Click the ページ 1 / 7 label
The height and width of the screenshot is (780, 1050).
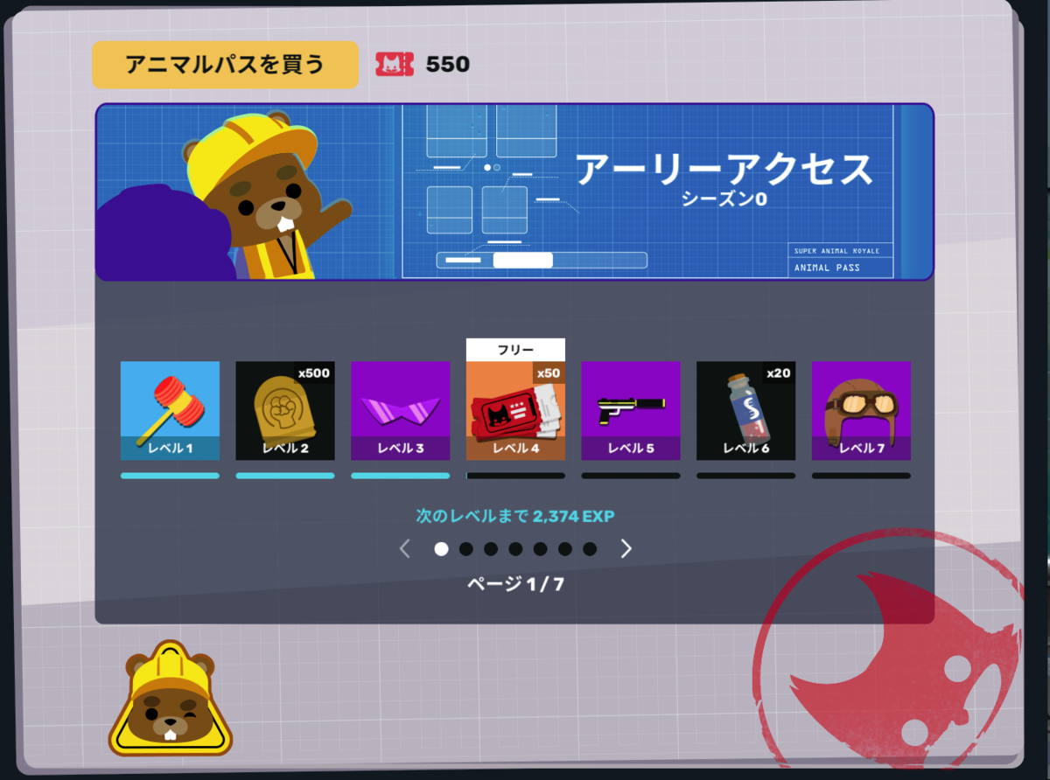coord(515,584)
